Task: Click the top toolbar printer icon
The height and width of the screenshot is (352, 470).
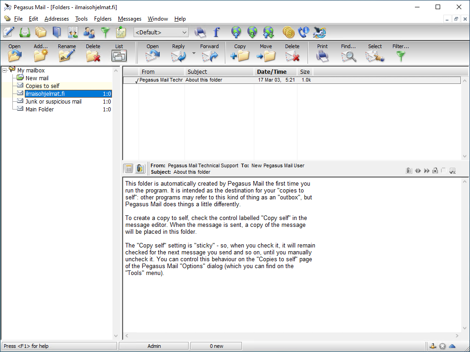Action: (200, 32)
